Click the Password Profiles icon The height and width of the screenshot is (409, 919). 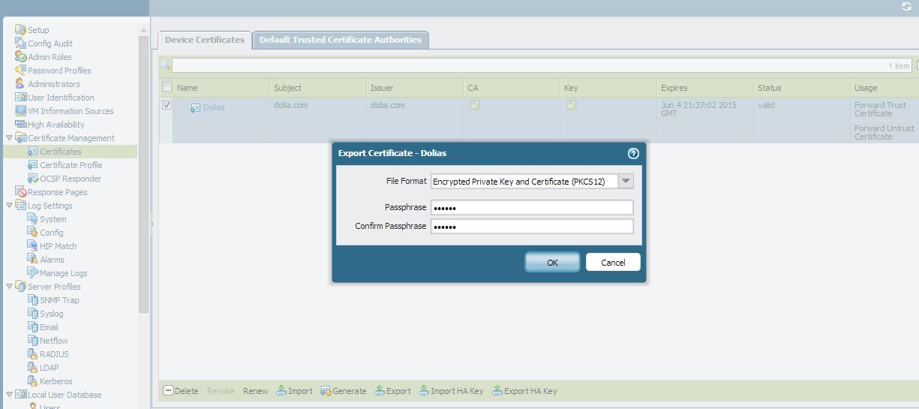[20, 71]
